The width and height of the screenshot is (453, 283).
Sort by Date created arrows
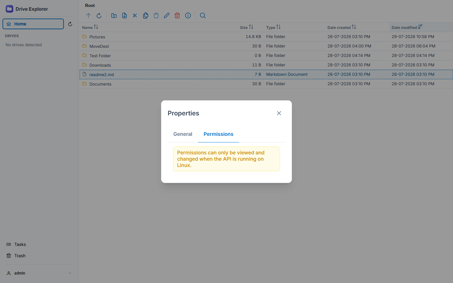coord(354,27)
